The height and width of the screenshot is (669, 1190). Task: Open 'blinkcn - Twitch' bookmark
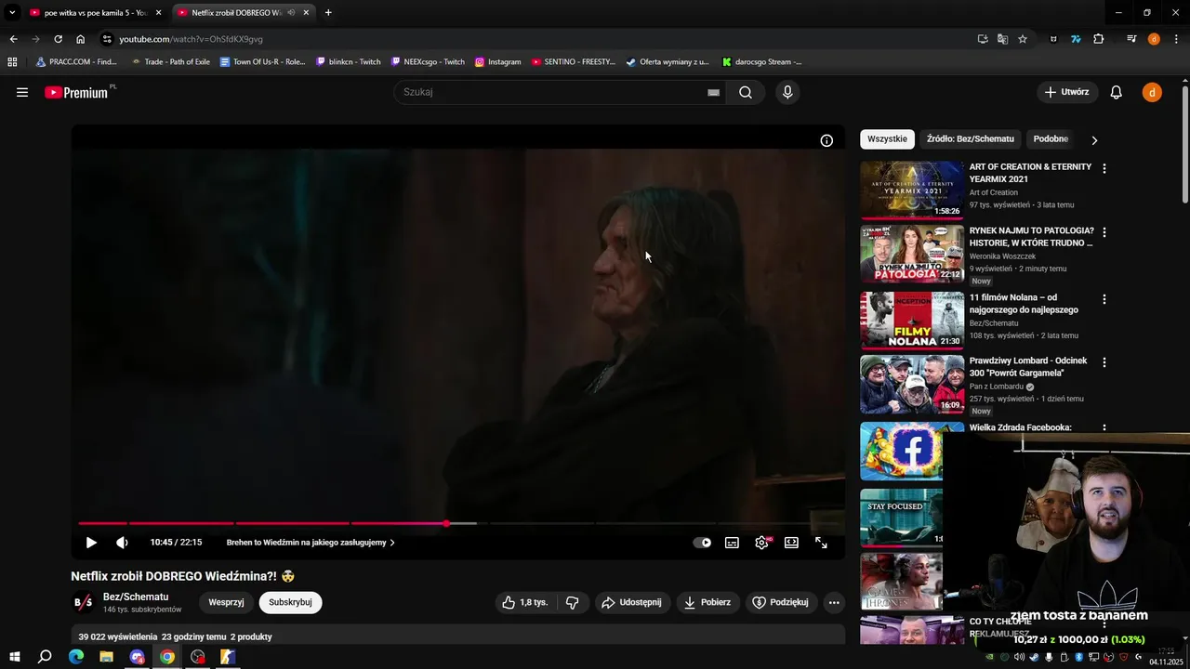[x=349, y=62]
